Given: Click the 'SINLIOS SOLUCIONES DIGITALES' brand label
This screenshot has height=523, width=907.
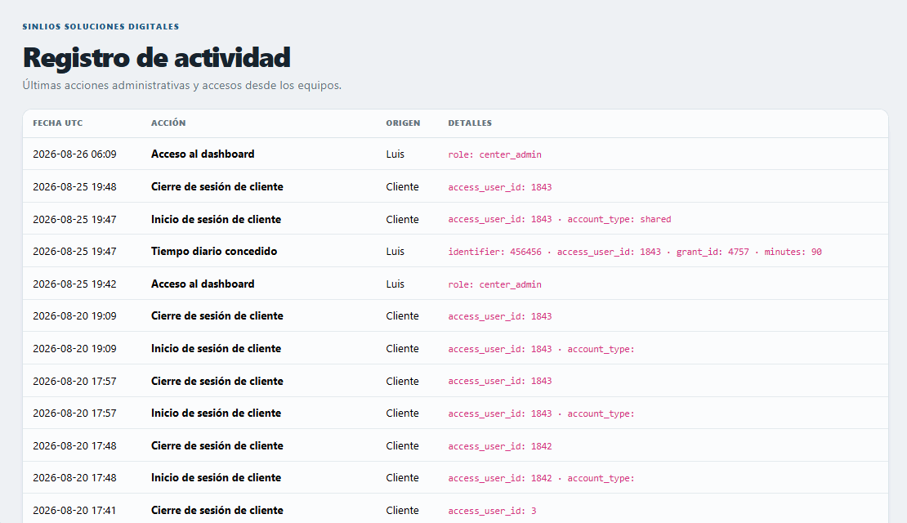Looking at the screenshot, I should point(101,27).
